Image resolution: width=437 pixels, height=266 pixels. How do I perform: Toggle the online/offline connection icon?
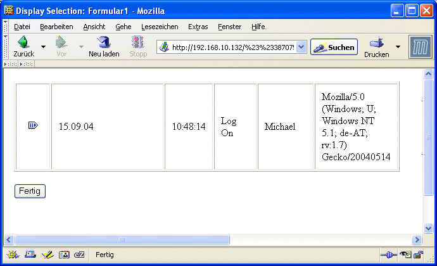pos(388,255)
